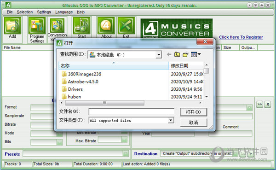Create a new folder in the dialog
The height and width of the screenshot is (170, 276).
click(185, 54)
